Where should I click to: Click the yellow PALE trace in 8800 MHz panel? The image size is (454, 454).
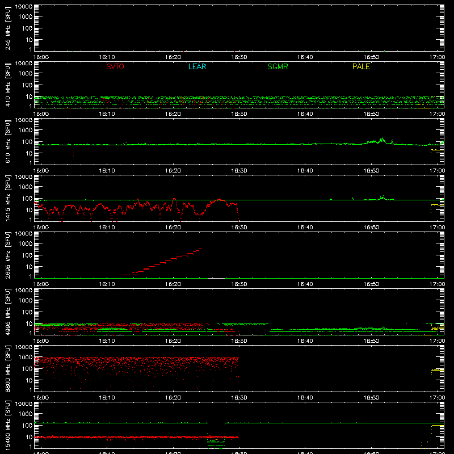(438, 370)
